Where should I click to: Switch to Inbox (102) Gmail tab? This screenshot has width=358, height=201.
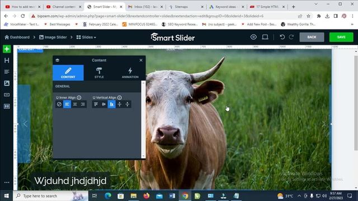(x=145, y=7)
